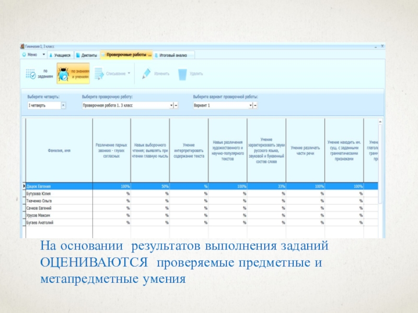The height and width of the screenshot is (313, 418).
Task: Click the Итоговый анализ tab icon
Action: [x=156, y=55]
